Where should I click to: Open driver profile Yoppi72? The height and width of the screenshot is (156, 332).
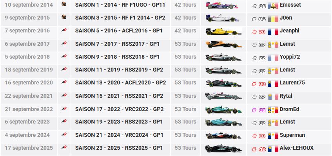[x=290, y=57]
